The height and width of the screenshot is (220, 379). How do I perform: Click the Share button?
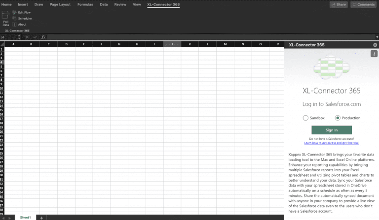pyautogui.click(x=339, y=4)
